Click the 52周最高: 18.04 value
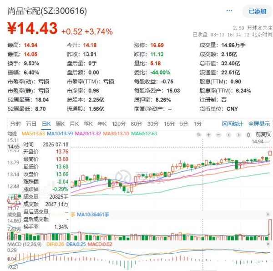Screen dimensions: 273x271 click(42, 100)
